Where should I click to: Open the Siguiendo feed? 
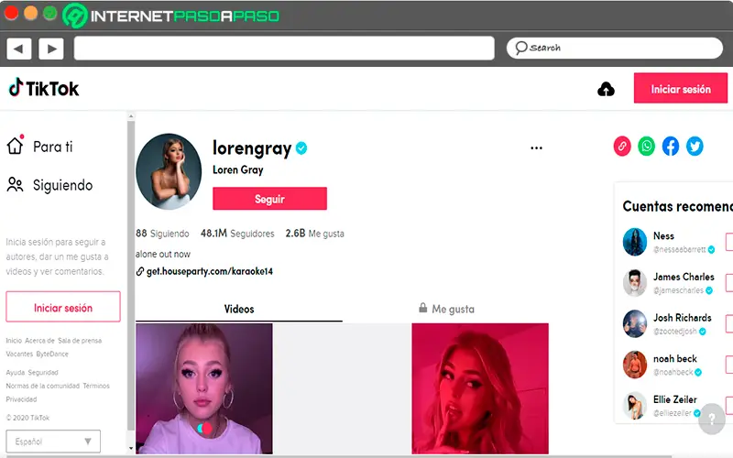(49, 185)
